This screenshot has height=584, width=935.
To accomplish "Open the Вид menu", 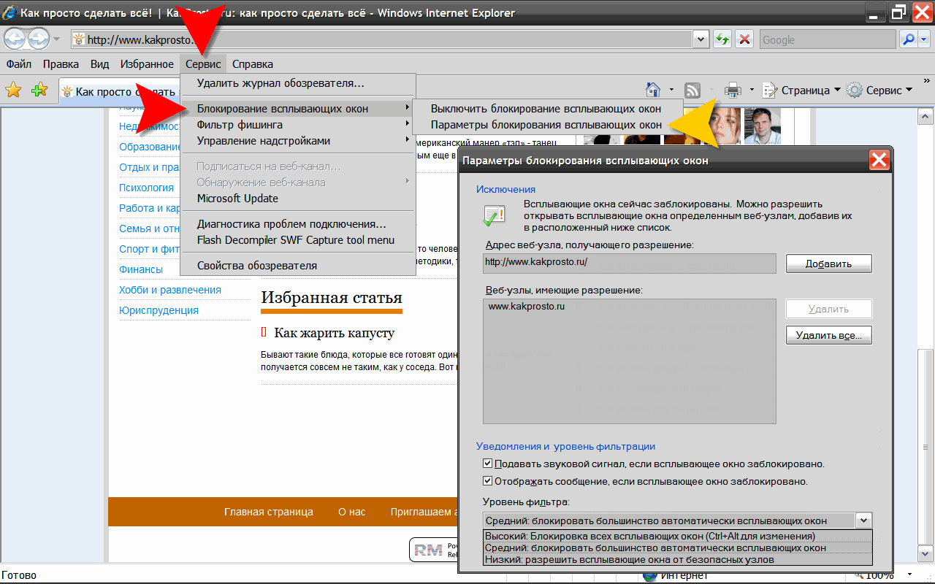I will point(99,64).
